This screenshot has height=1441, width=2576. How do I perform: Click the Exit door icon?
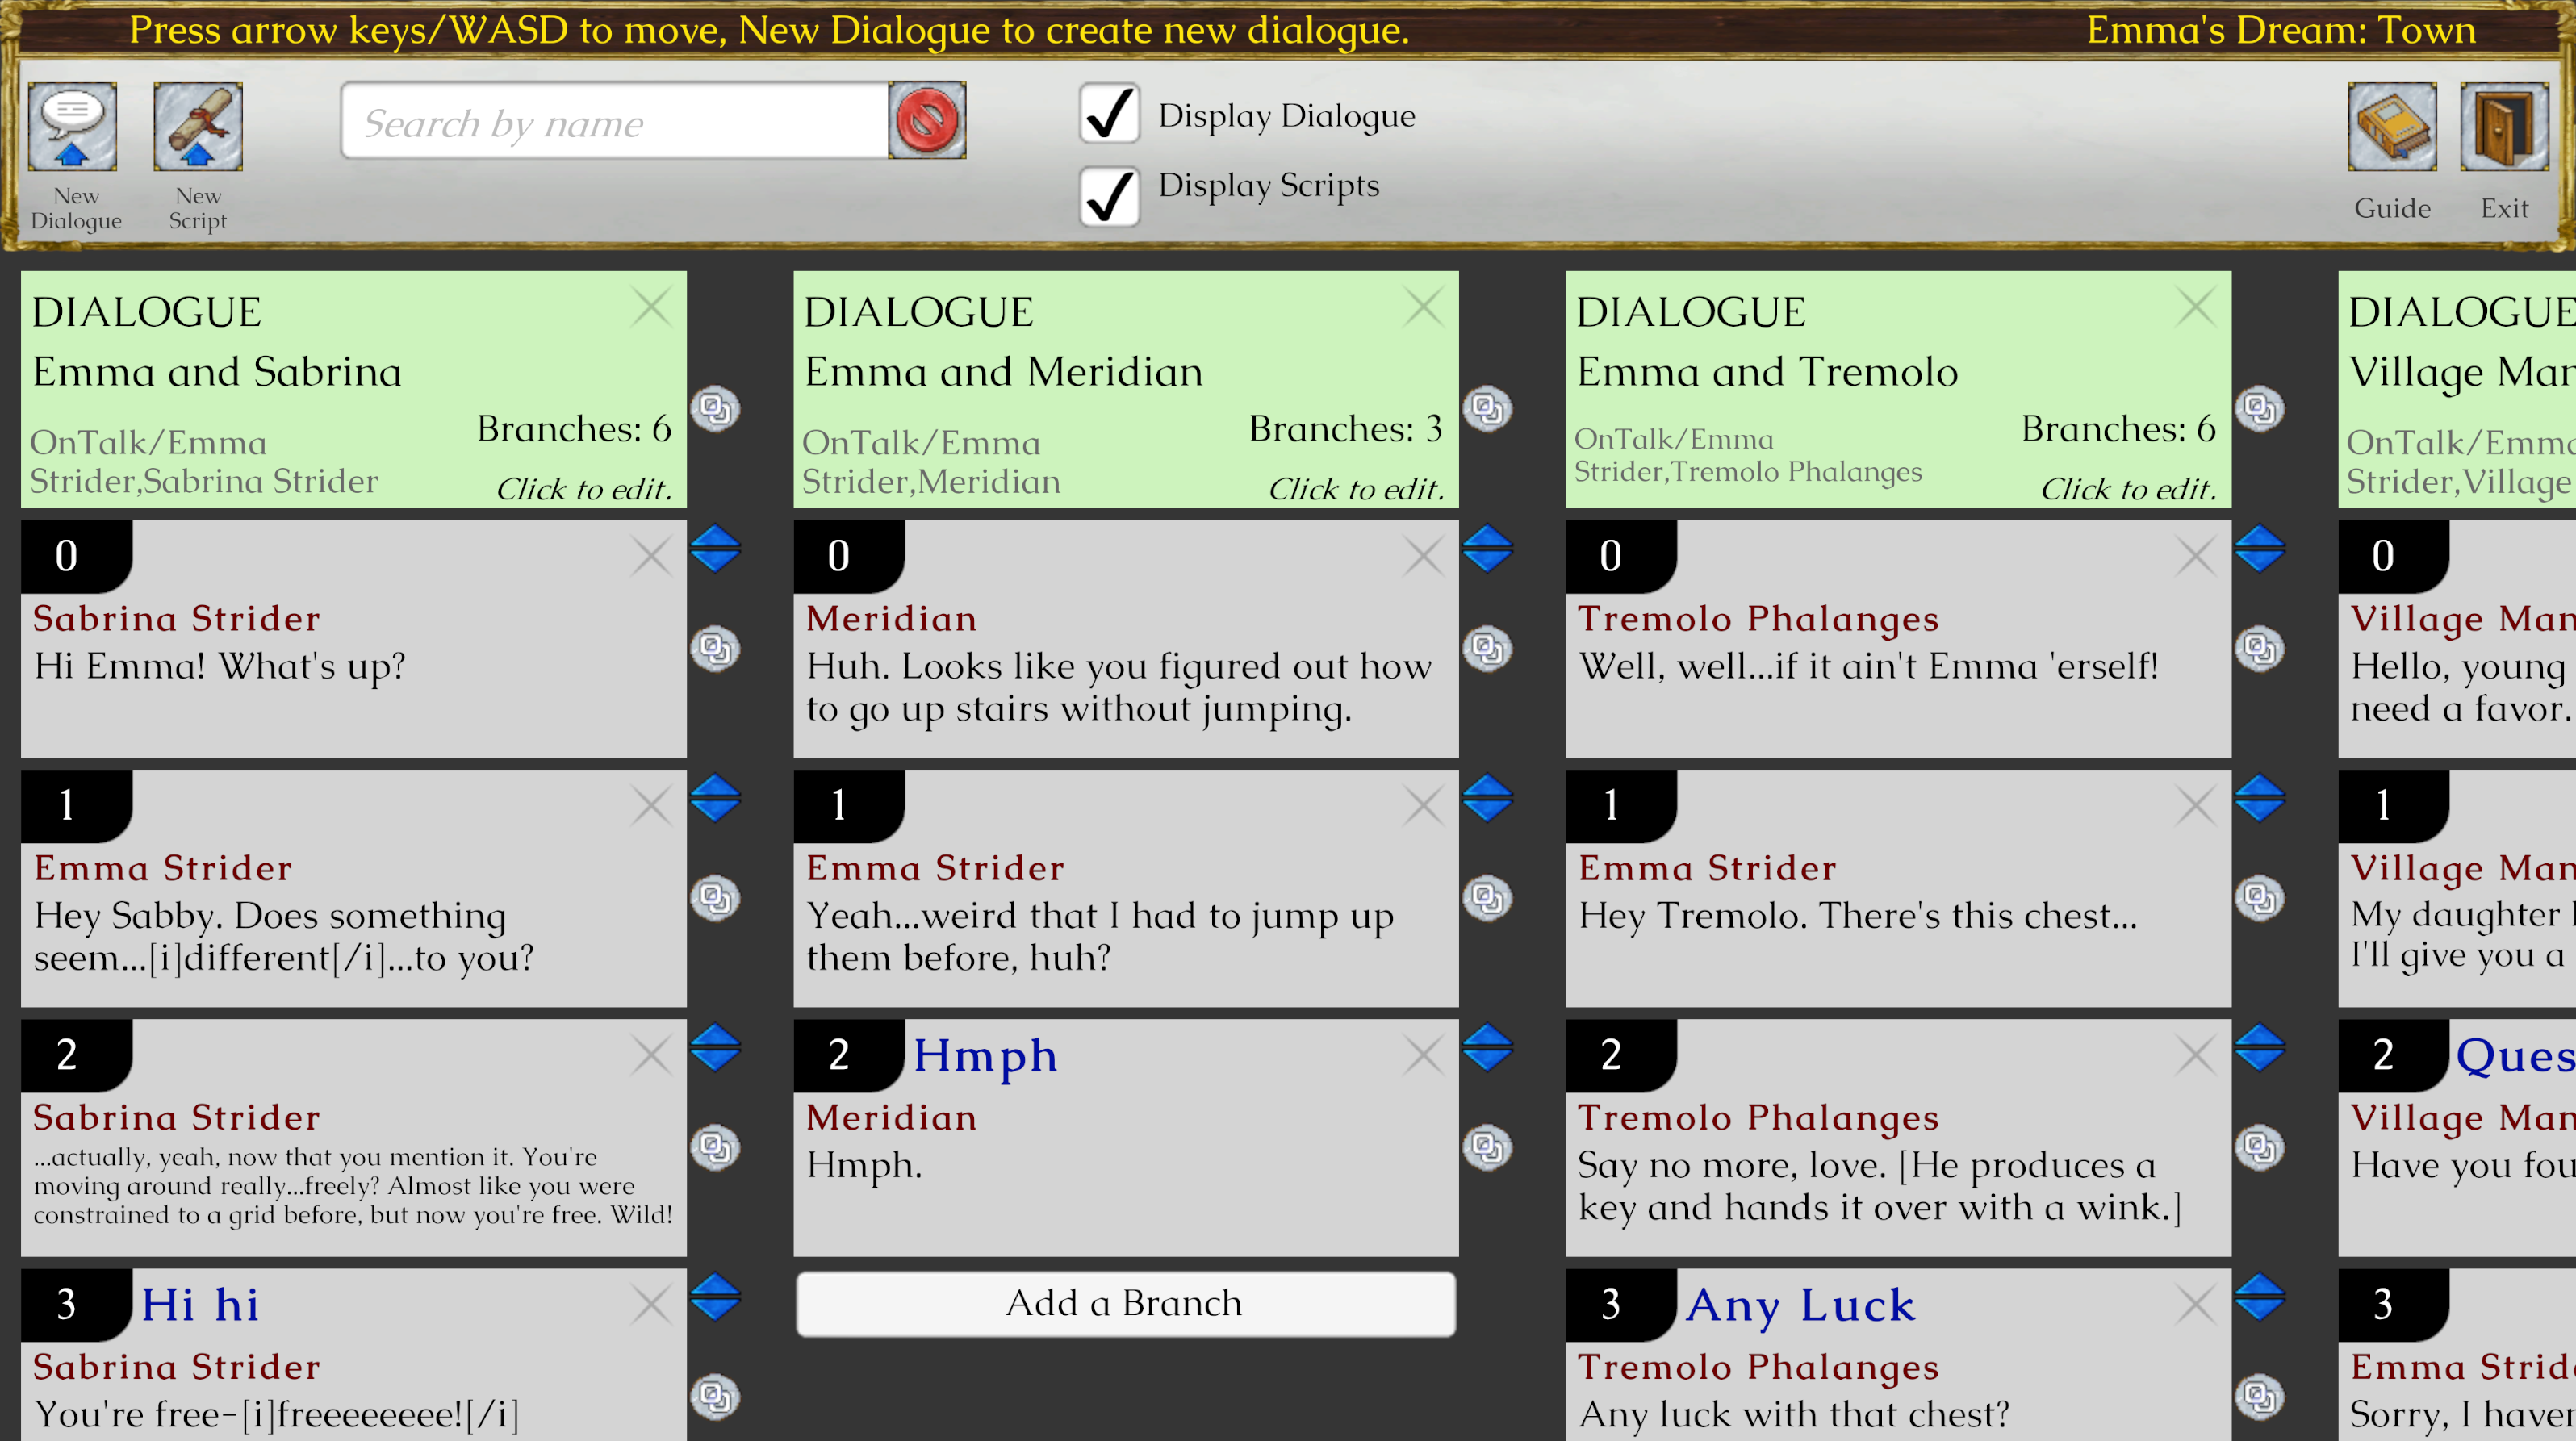click(2503, 127)
